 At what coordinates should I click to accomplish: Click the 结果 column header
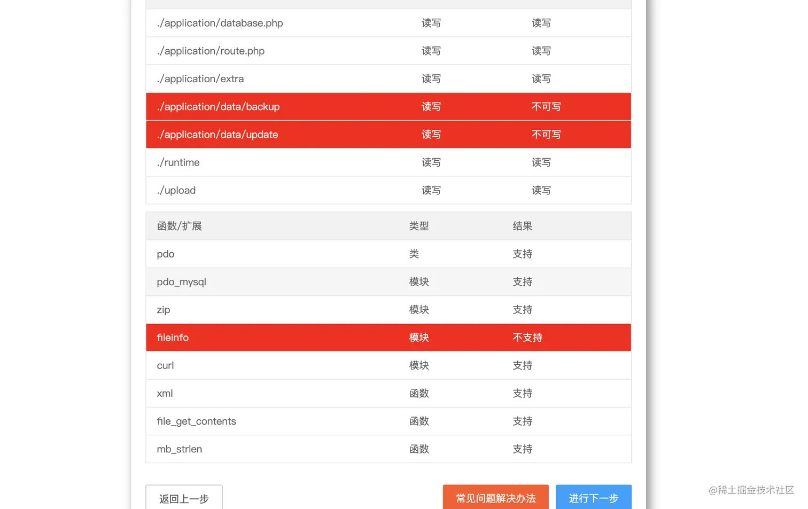point(523,226)
